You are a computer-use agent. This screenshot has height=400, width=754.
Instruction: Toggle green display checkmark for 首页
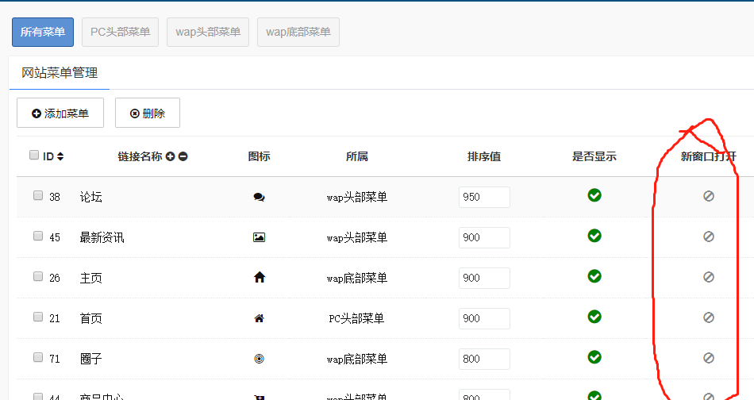pos(594,317)
